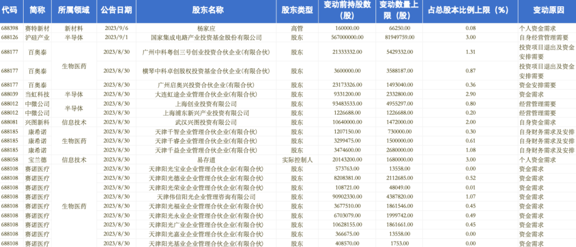Click change limit value 66250.00

pos(399,28)
